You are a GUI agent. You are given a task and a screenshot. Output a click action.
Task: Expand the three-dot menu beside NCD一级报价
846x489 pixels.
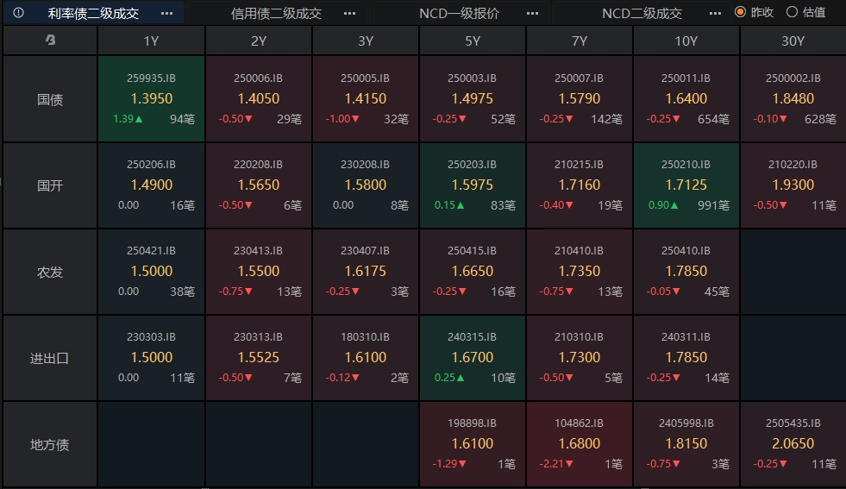[x=533, y=14]
